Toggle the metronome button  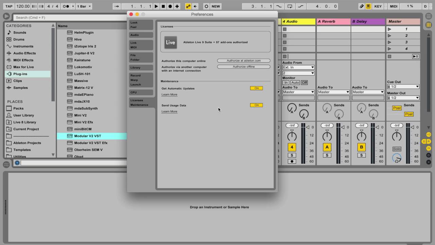66,6
